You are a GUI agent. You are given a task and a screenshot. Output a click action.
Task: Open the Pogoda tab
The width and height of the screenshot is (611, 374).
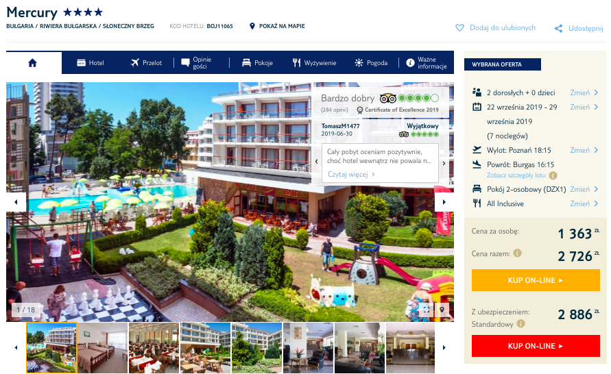click(371, 62)
